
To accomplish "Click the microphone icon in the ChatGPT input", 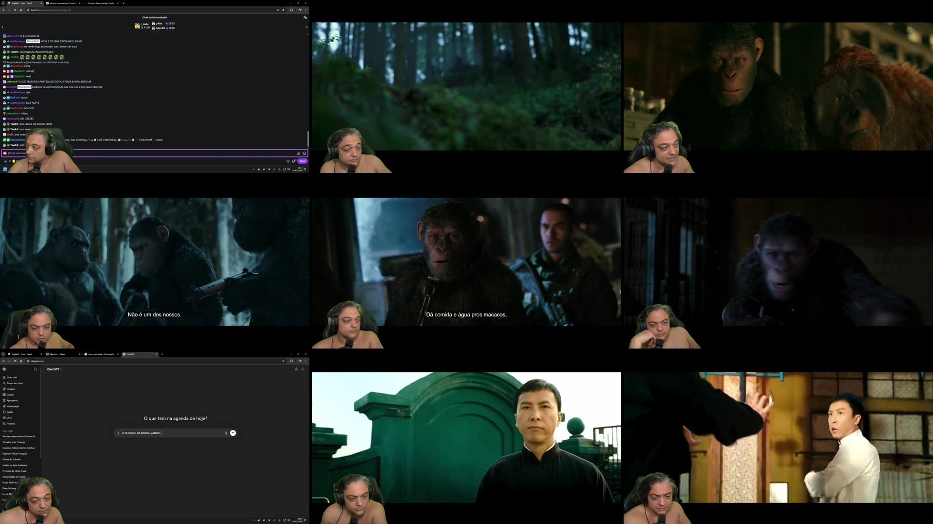I will pyautogui.click(x=225, y=433).
